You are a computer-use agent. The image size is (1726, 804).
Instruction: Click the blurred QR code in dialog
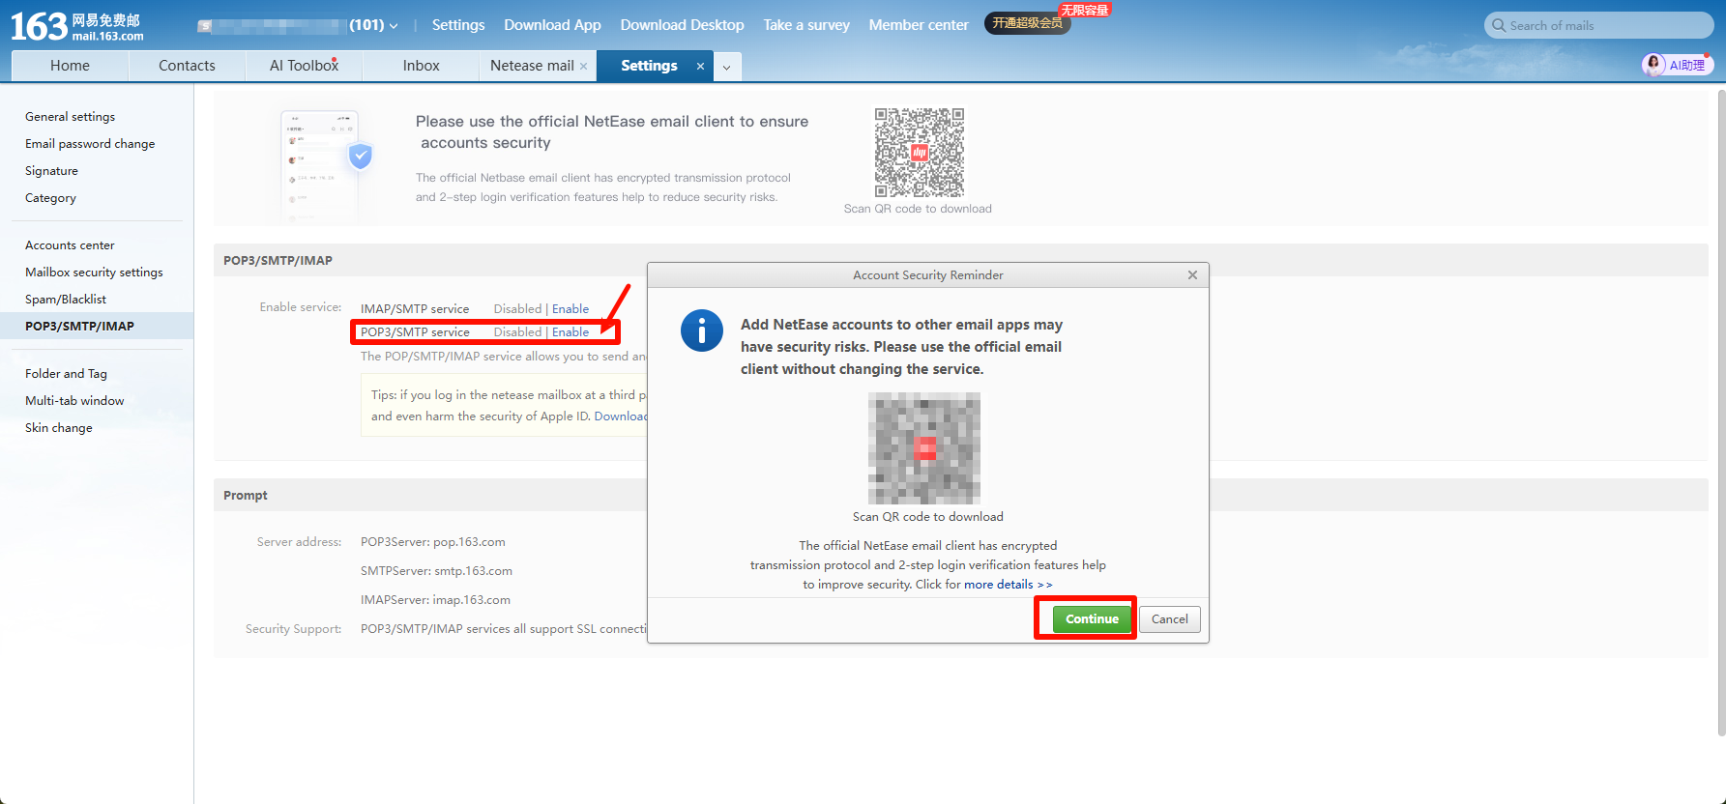click(x=924, y=448)
